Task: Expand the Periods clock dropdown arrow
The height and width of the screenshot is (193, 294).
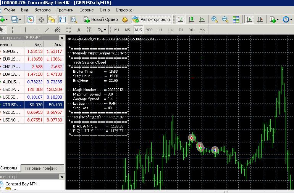Action: 291,20
